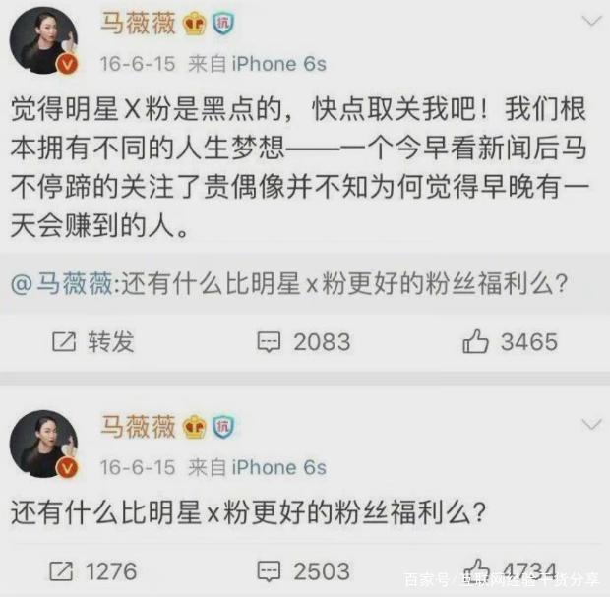The height and width of the screenshot is (597, 610).
Task: Tap the shield badge in second post header
Action: tap(223, 427)
